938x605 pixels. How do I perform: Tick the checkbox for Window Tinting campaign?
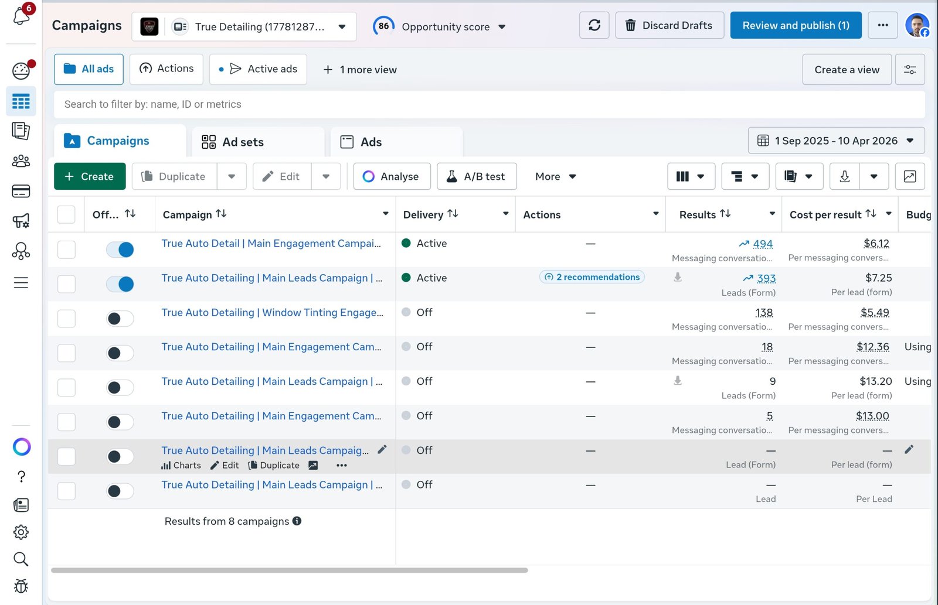[66, 319]
